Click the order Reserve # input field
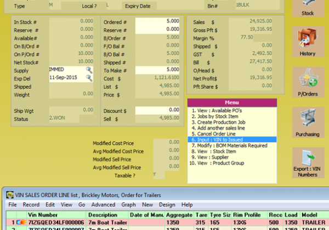Viewport: 329px width, 230px height. [x=157, y=30]
